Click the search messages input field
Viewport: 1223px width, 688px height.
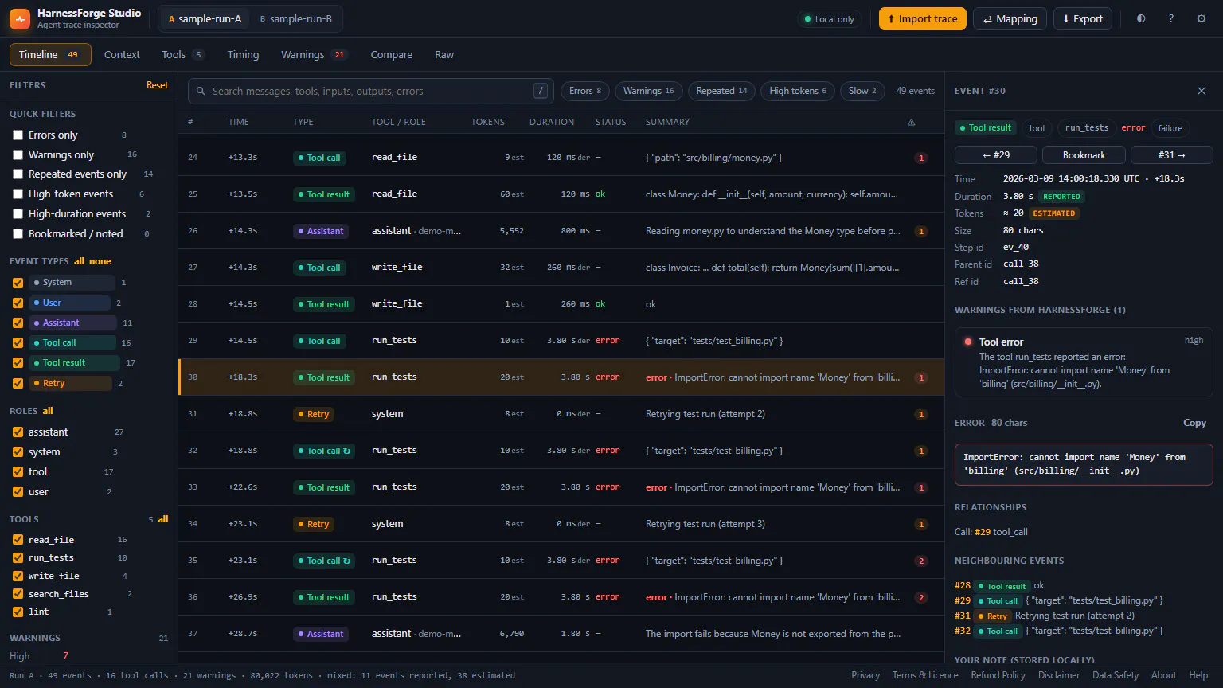[370, 91]
